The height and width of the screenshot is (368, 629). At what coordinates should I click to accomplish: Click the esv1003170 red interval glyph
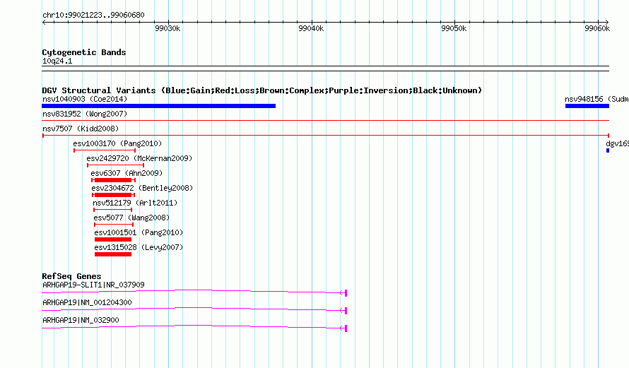[105, 150]
